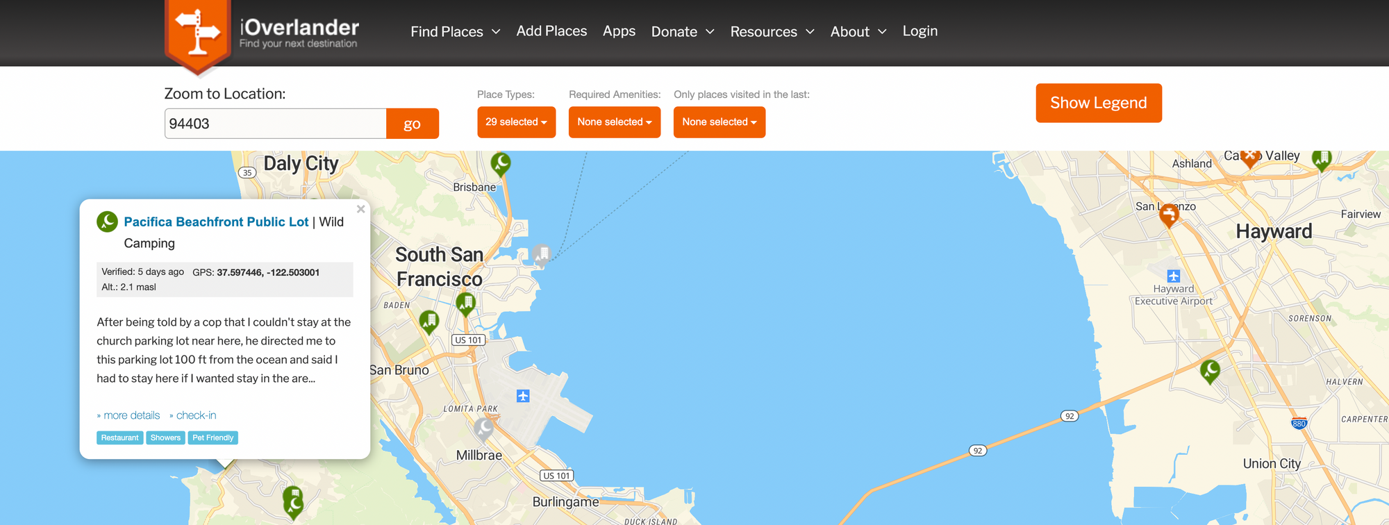Viewport: 1389px width, 525px height.
Task: Expand the Find Places menu
Action: pos(455,32)
